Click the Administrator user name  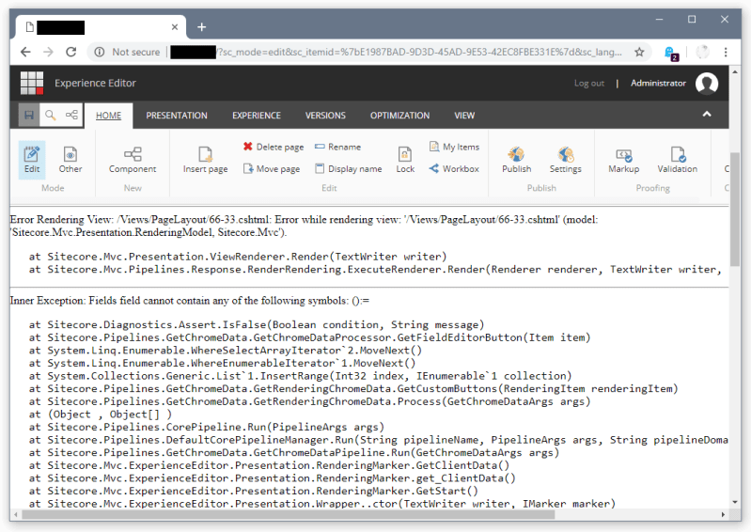[x=658, y=83]
